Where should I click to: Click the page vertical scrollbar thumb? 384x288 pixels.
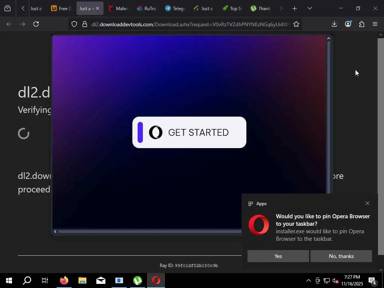tap(381, 147)
